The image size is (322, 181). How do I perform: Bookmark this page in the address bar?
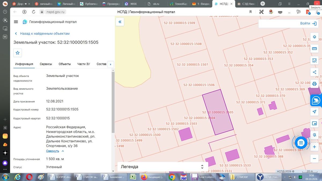point(251,12)
